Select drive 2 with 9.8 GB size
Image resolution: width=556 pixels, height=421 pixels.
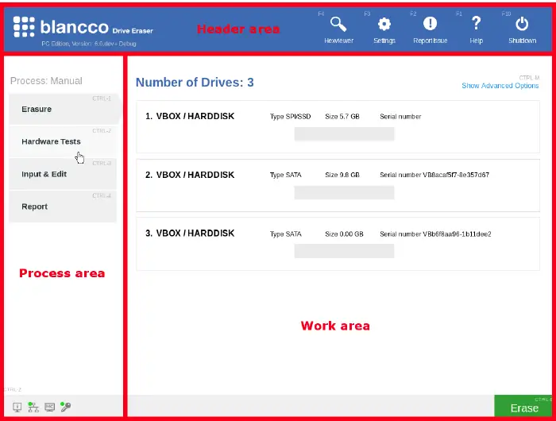(190, 175)
